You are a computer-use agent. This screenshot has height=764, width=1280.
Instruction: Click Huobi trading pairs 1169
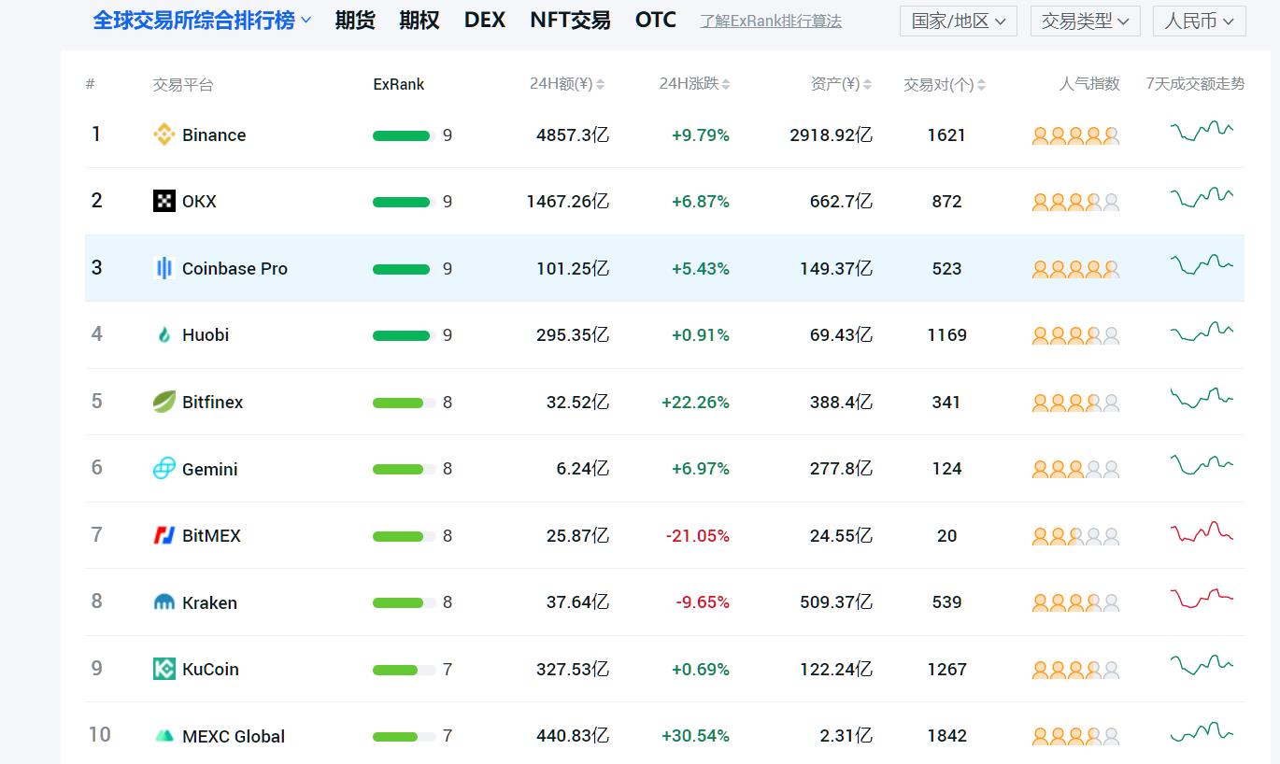946,334
